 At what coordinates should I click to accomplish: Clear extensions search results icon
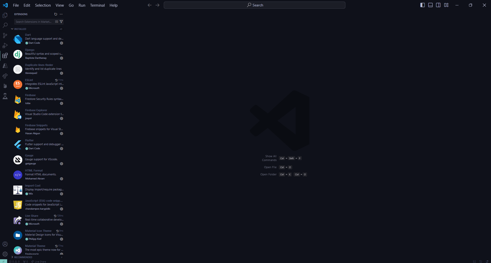coord(57,22)
